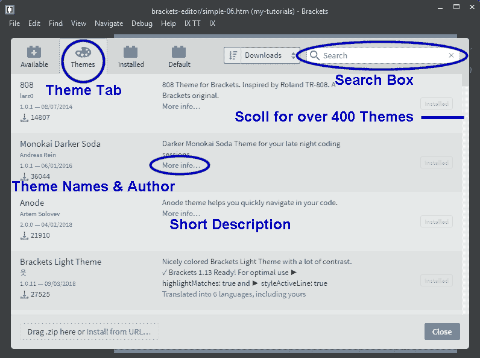Image resolution: width=480 pixels, height=358 pixels.
Task: Open the View menu
Action: pyautogui.click(x=78, y=23)
